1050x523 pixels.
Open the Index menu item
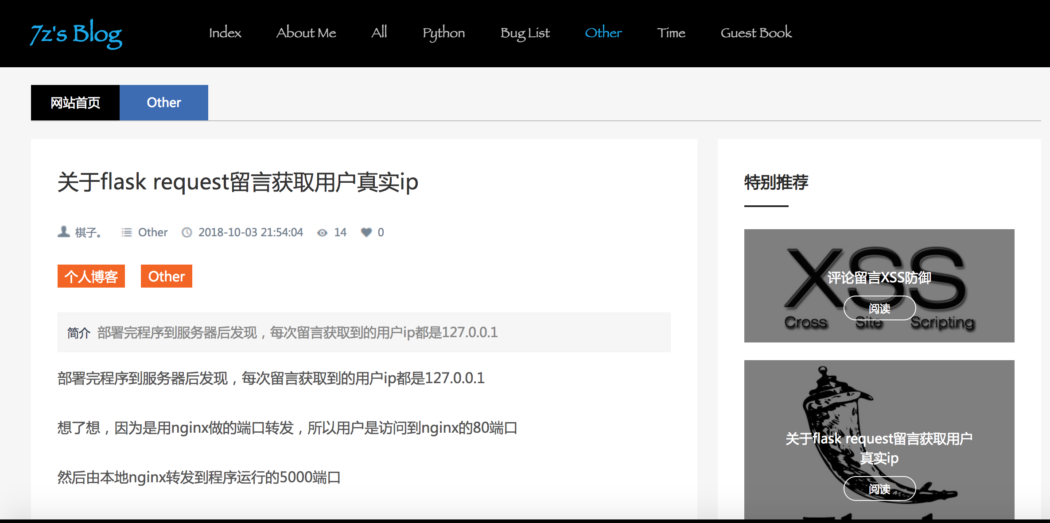pos(225,33)
